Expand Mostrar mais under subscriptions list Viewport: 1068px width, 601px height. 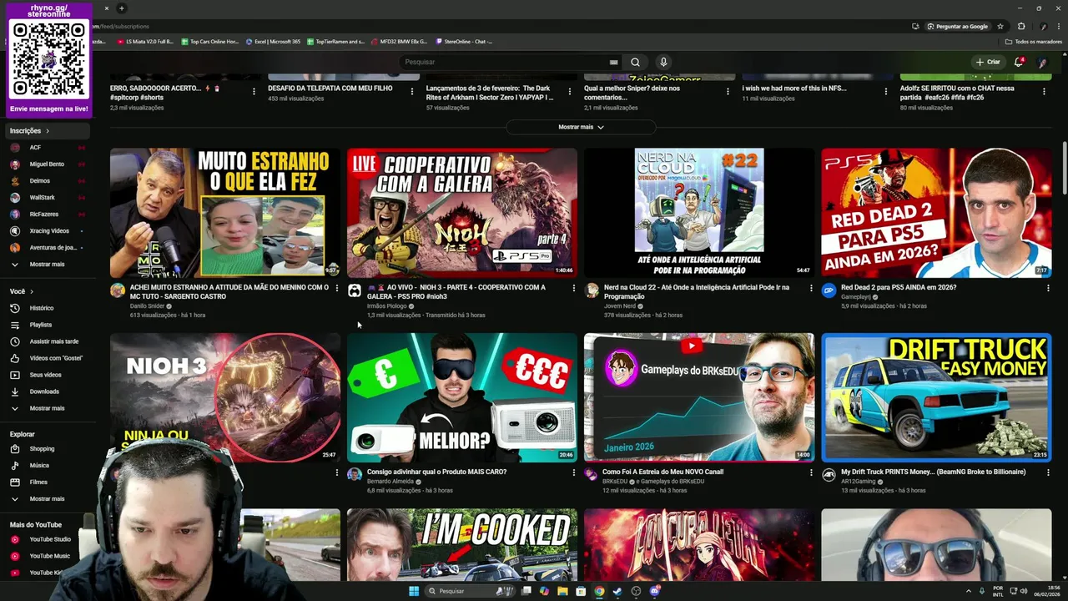tap(46, 264)
